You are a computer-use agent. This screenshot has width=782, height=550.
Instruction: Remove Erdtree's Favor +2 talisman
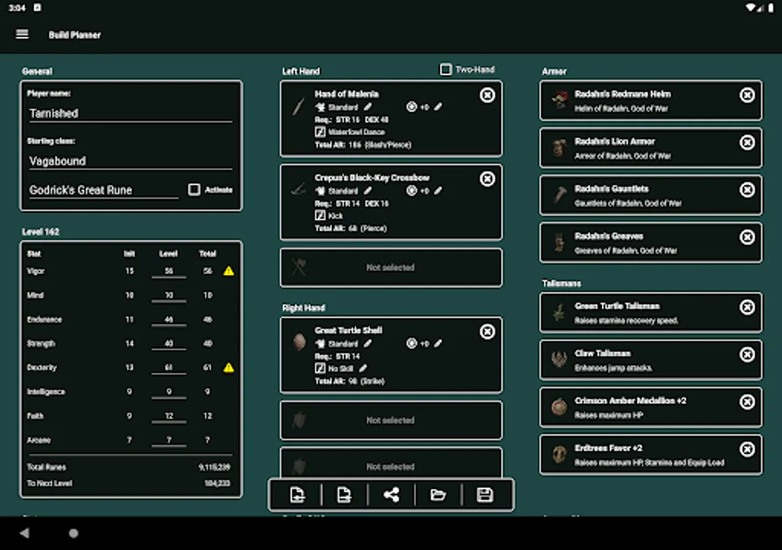tap(747, 449)
